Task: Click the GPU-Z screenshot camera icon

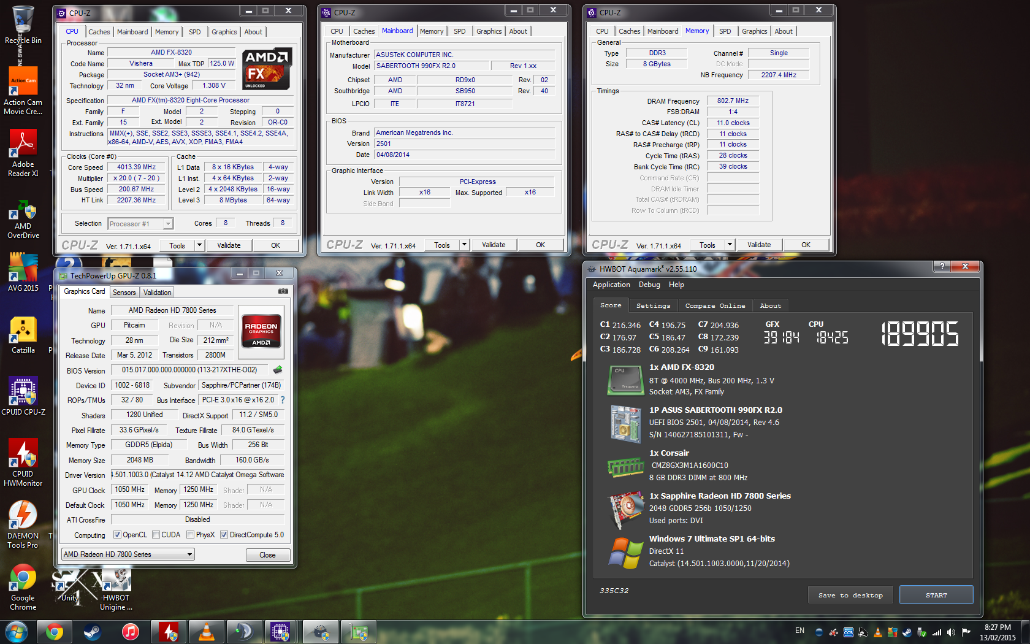Action: tap(283, 291)
